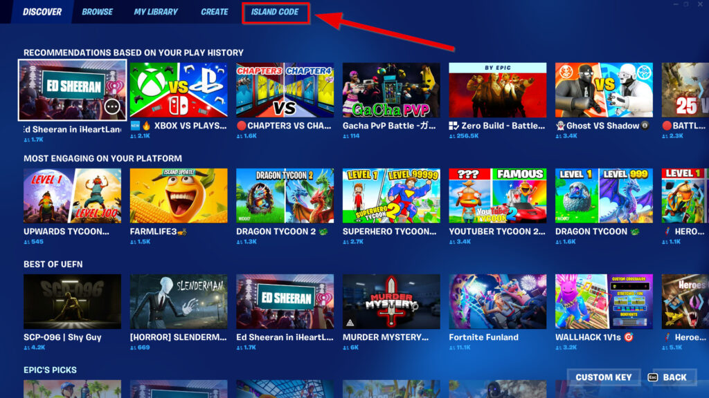This screenshot has width=709, height=398.
Task: Open the FarmLife3 island thumbnail
Action: 179,196
